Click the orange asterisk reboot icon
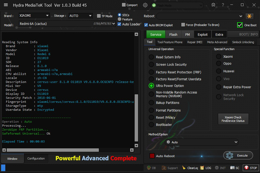This screenshot has width=260, height=173. [249, 16]
